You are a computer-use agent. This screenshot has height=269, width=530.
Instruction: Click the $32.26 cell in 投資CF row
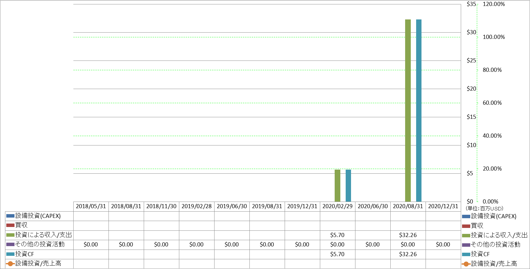click(x=408, y=254)
